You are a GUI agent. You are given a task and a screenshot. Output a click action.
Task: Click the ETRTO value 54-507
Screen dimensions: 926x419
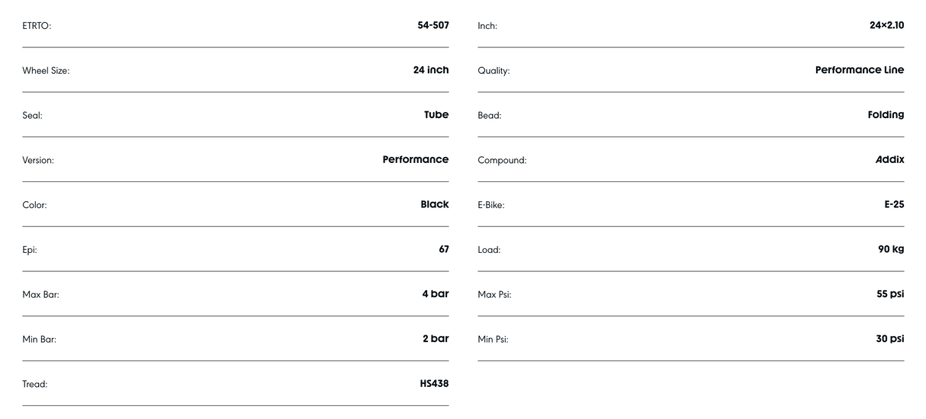tap(432, 25)
